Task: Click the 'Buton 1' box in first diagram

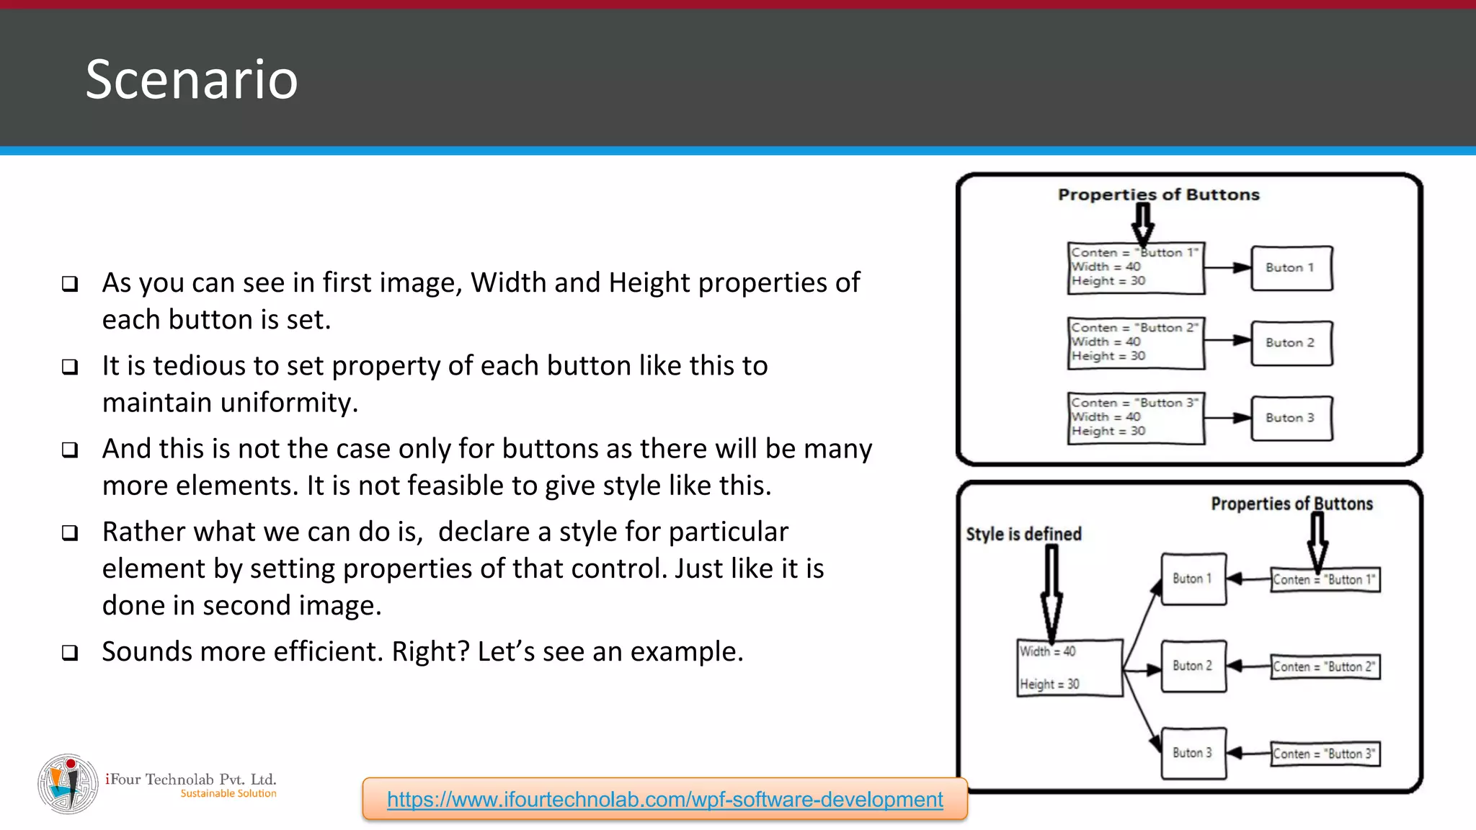Action: point(1291,268)
